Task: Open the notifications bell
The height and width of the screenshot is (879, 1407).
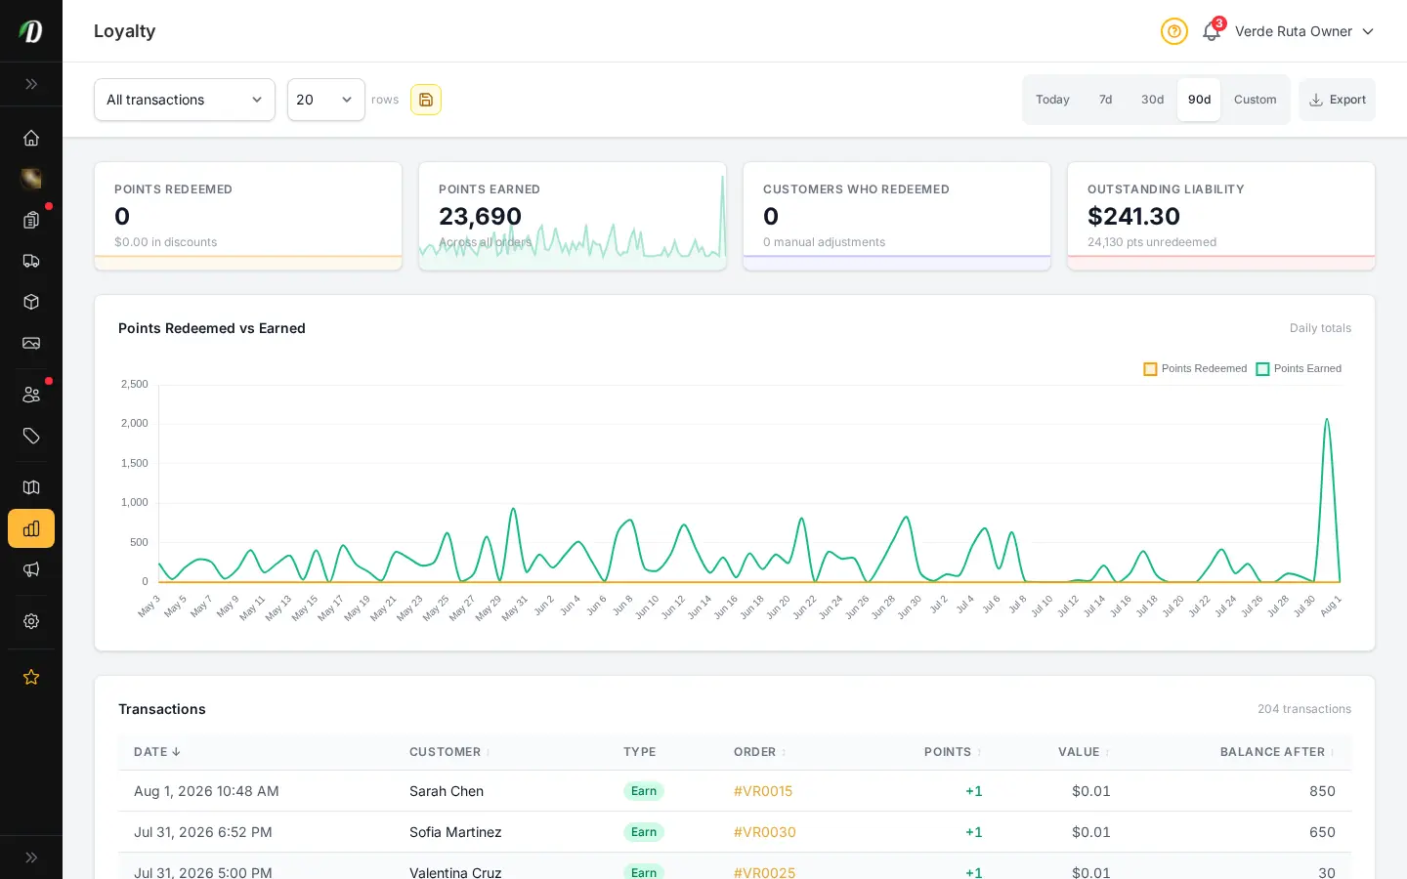Action: click(1212, 31)
